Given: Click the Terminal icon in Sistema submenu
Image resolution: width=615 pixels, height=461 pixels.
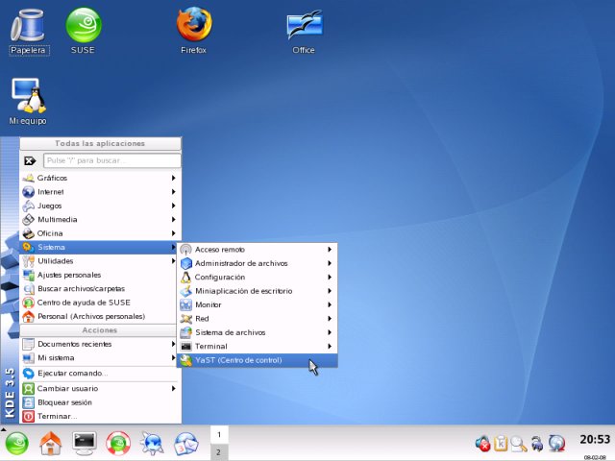Looking at the screenshot, I should pyautogui.click(x=185, y=347).
